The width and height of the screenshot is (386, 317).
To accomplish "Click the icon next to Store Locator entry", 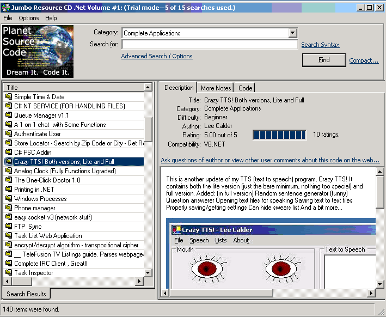I will point(9,143).
